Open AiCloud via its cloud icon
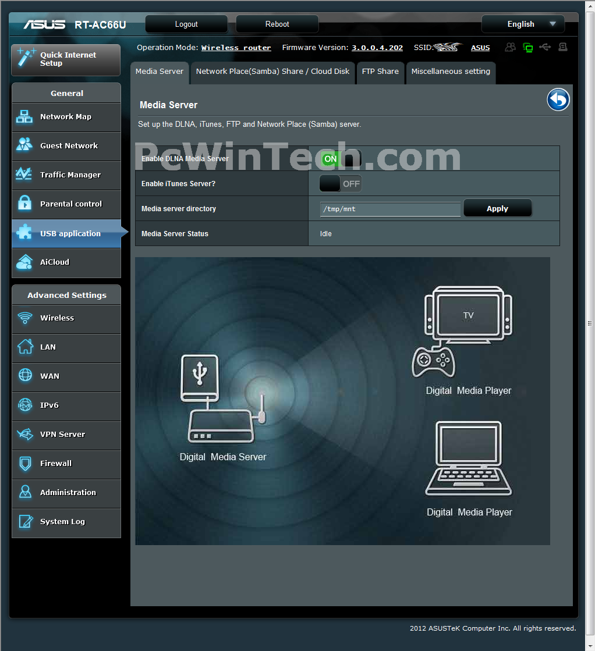Image resolution: width=595 pixels, height=651 pixels. click(24, 262)
